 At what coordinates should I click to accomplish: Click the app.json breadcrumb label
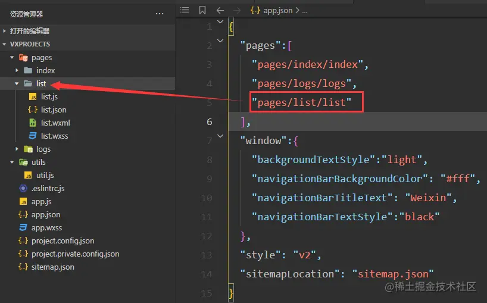[278, 11]
